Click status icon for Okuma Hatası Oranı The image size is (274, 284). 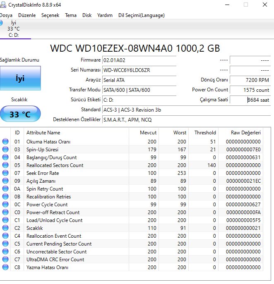[x=5, y=141]
